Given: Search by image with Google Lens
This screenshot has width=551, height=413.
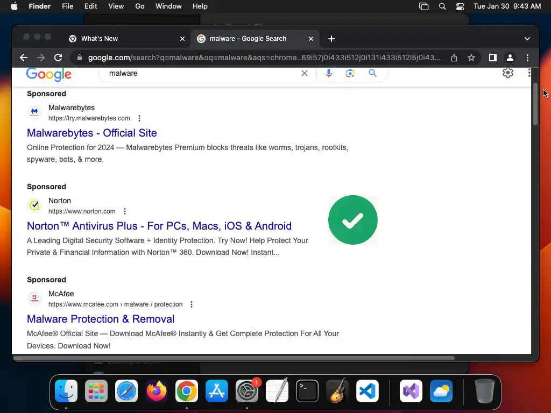Looking at the screenshot, I should pyautogui.click(x=350, y=73).
